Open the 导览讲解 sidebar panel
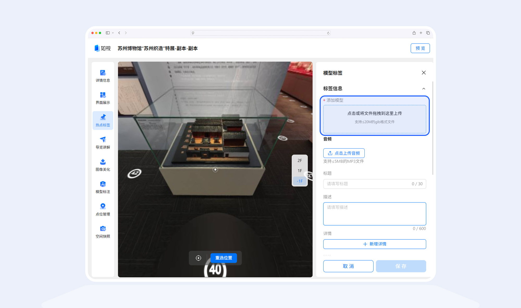This screenshot has width=521, height=308. [x=103, y=143]
